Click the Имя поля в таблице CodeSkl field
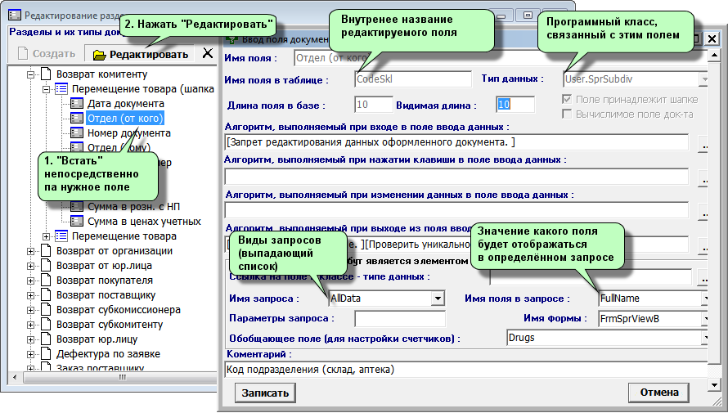Screen dimensions: 728x413 [413, 79]
